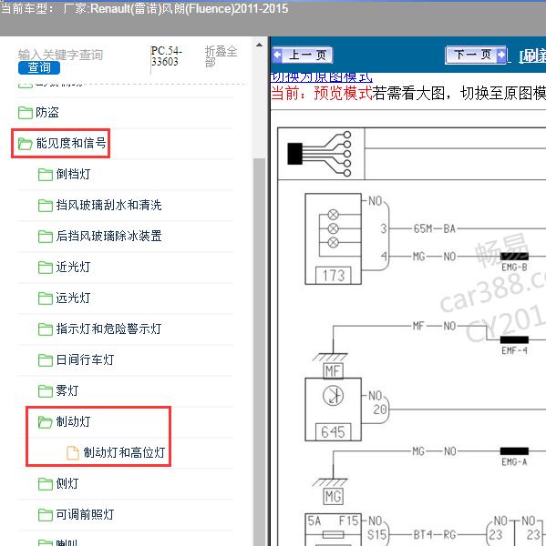Click the open folder icon beside 能见度和信号
Image resolution: width=546 pixels, height=546 pixels.
point(26,144)
